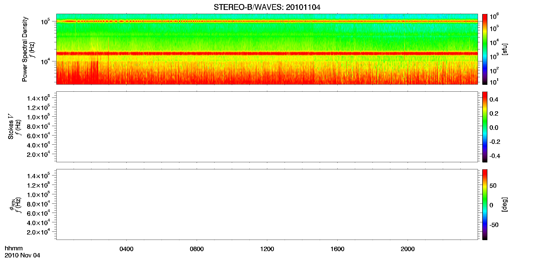Click the Power Spectral Density axis label
The width and height of the screenshot is (534, 275).
pos(25,49)
